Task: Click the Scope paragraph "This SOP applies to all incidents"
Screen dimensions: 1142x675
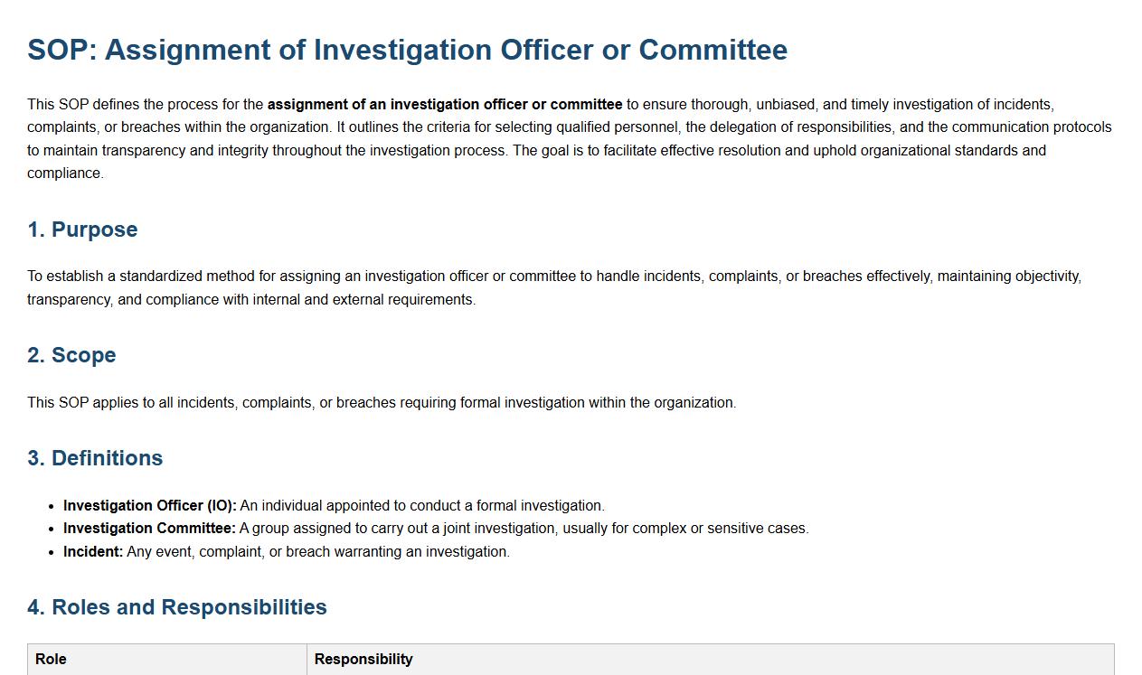Action: [382, 403]
